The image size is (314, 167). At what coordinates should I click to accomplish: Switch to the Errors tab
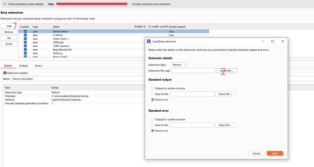[x=38, y=66]
